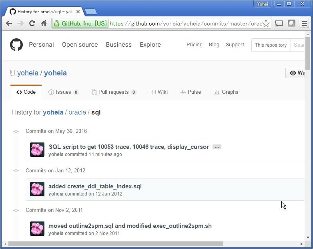313x249 pixels.
Task: Click yoheia author on 2 Nov 2011 commit
Action: (56, 233)
